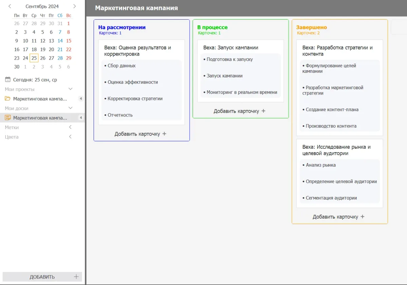
Task: Expand the Метки section
Action: (71, 127)
